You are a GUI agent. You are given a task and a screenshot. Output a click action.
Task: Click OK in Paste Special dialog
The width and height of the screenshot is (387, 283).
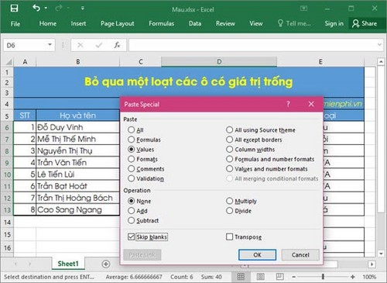pos(257,255)
